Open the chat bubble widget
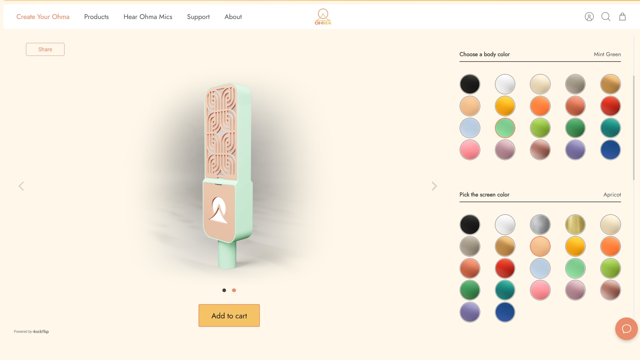The width and height of the screenshot is (640, 360). [x=626, y=329]
